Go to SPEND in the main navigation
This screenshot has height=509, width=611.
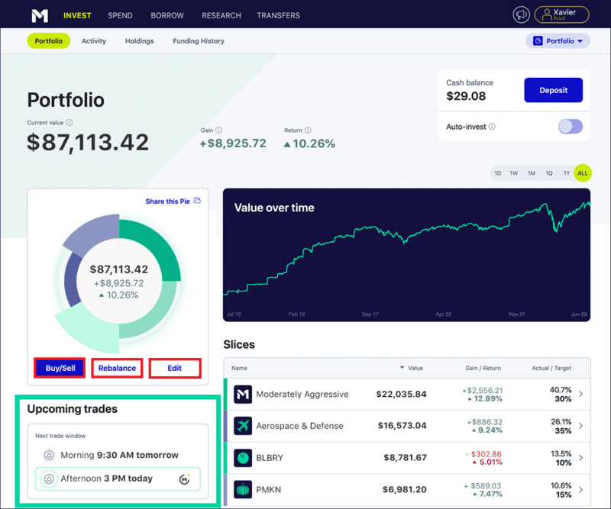click(x=120, y=15)
